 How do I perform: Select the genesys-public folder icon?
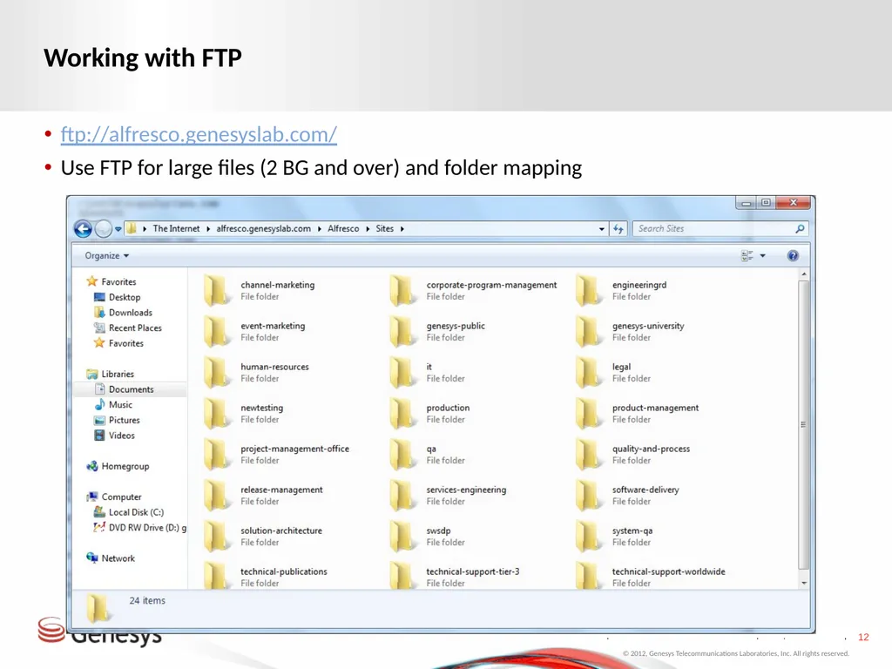pyautogui.click(x=402, y=331)
